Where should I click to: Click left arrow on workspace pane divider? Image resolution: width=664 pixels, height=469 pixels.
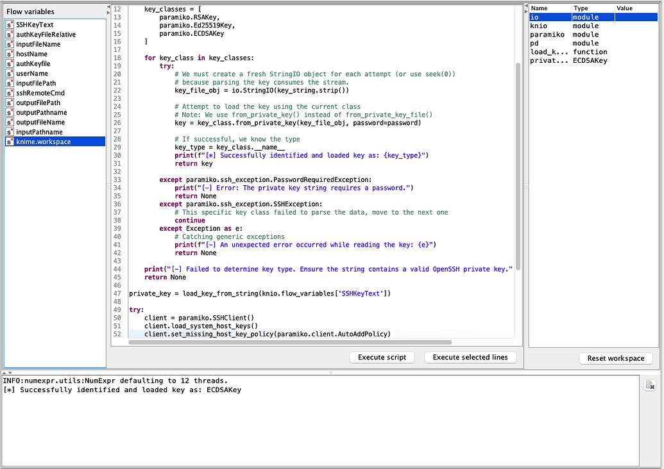[526, 6]
